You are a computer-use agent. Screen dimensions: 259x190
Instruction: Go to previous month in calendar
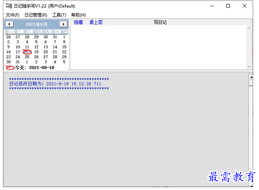tap(10, 24)
